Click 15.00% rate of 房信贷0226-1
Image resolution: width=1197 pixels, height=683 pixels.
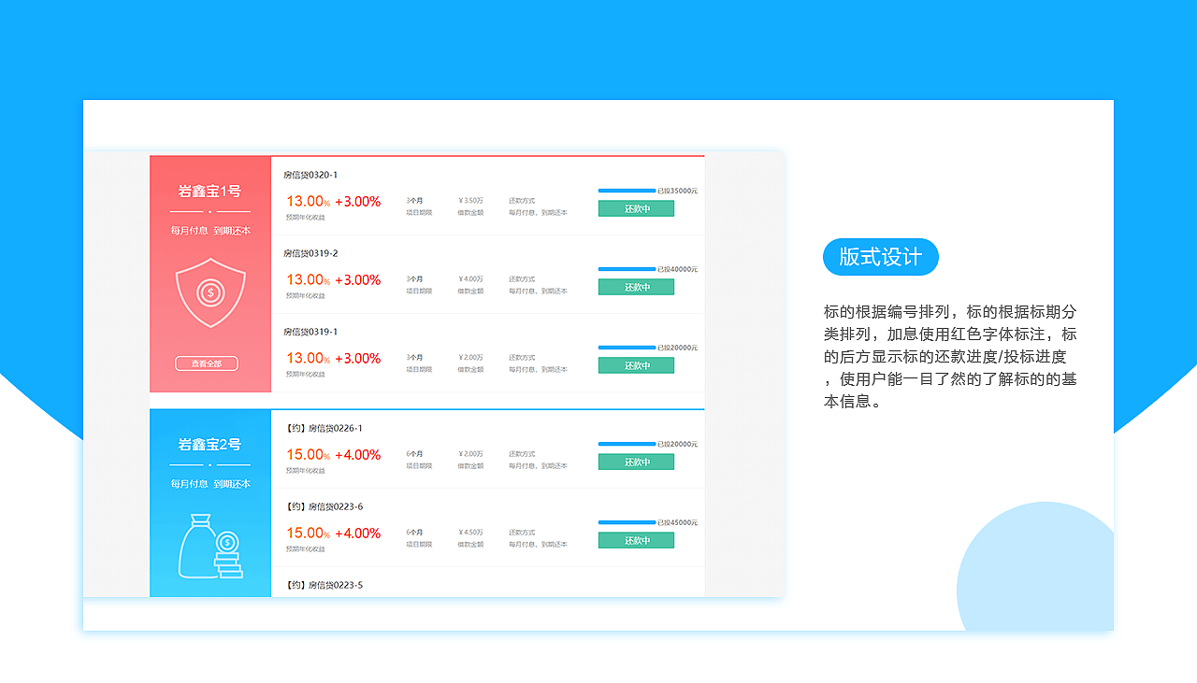click(x=308, y=454)
